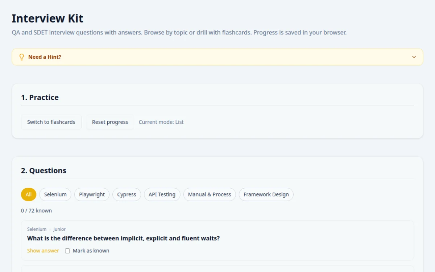Click the Selenium · Junior tag line
The height and width of the screenshot is (272, 435).
[x=46, y=229]
